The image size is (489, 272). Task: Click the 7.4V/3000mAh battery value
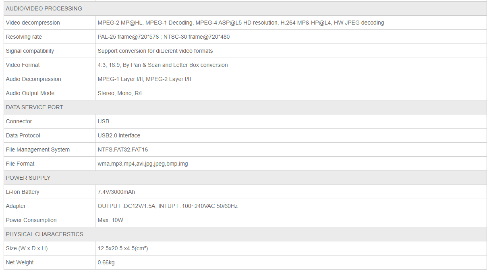116,192
